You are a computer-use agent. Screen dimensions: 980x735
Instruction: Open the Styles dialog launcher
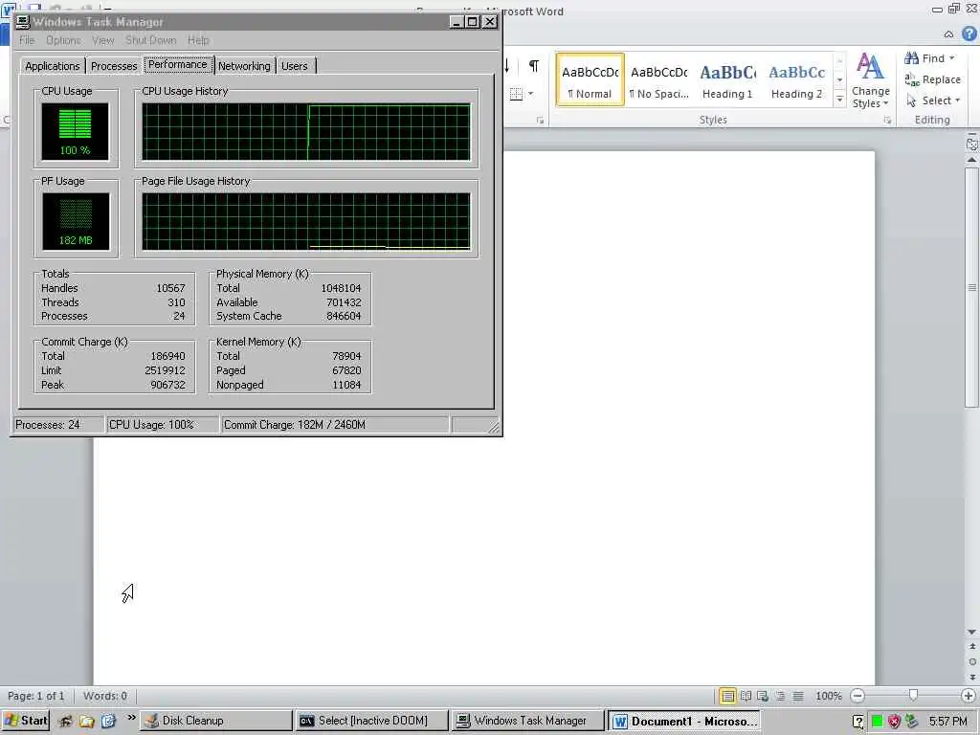(887, 121)
